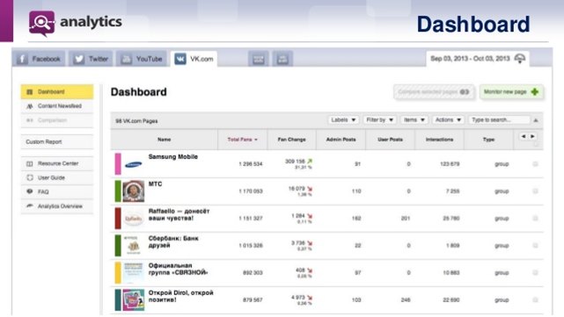Click Samsung Mobile pink label swatch
Screen dimensions: 564x317
(x=118, y=164)
